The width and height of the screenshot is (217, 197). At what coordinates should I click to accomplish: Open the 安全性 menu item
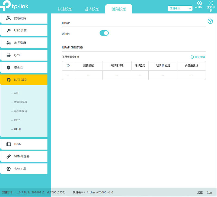[x=24, y=67]
